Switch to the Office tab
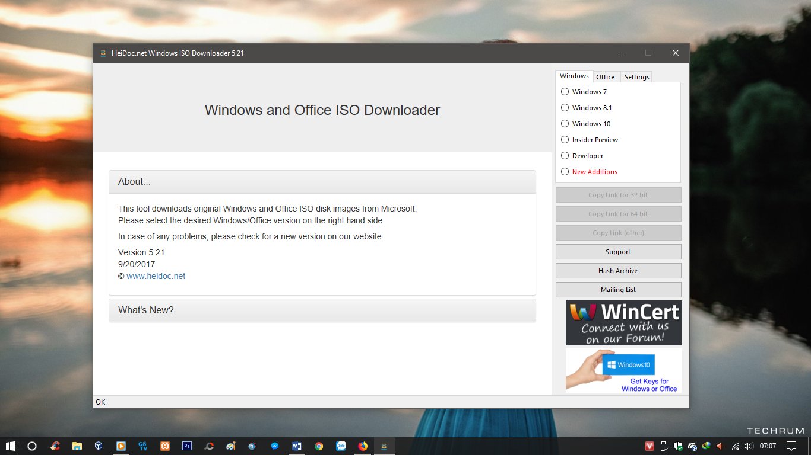Screen dimensions: 811x455 [606, 77]
